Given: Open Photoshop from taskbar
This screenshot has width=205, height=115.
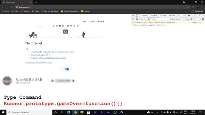Looking at the screenshot, I should coord(95,112).
